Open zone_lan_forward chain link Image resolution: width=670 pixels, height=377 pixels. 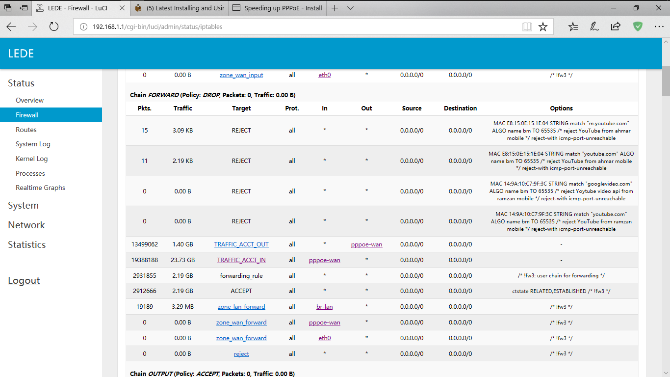[x=241, y=306]
